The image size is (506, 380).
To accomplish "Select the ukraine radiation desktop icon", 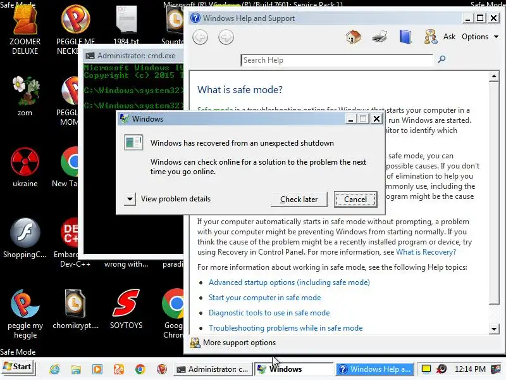I will (x=25, y=167).
